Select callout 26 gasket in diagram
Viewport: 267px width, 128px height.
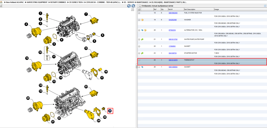[x=105, y=117]
